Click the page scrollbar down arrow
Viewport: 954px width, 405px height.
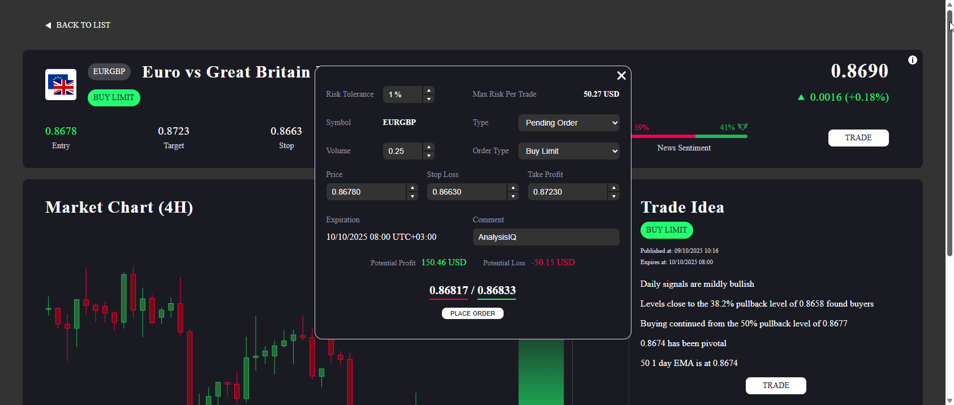click(949, 400)
